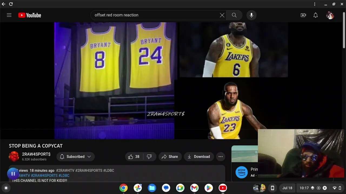Click the #2RAW4TV hashtag in the views line
This screenshot has width=346, height=194.
(x=65, y=171)
